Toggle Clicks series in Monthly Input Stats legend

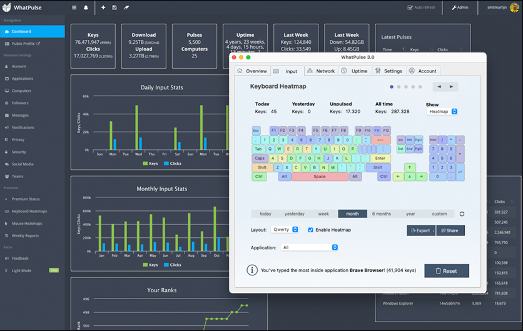click(x=173, y=265)
